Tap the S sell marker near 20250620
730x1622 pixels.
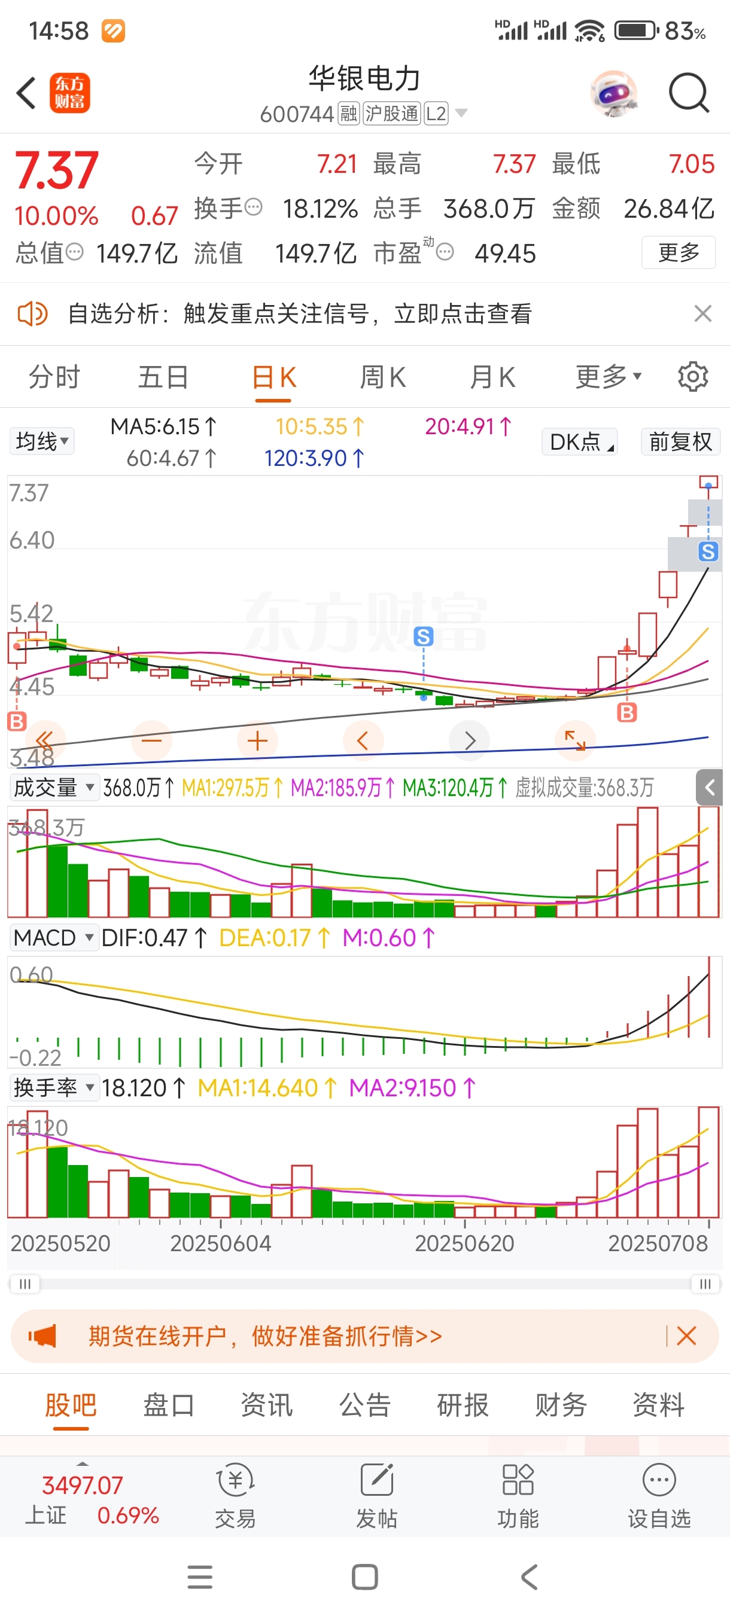423,636
